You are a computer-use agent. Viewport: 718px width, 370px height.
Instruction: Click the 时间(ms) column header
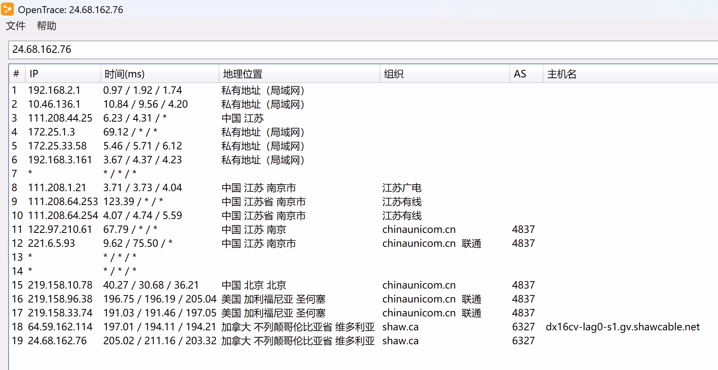pyautogui.click(x=159, y=74)
